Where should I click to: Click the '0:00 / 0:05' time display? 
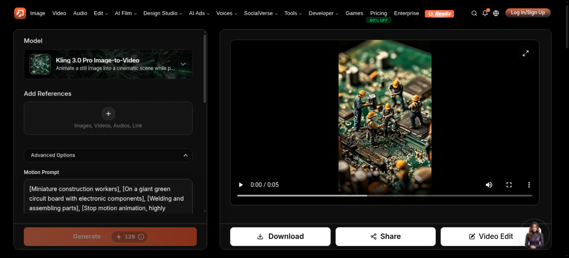(x=265, y=185)
